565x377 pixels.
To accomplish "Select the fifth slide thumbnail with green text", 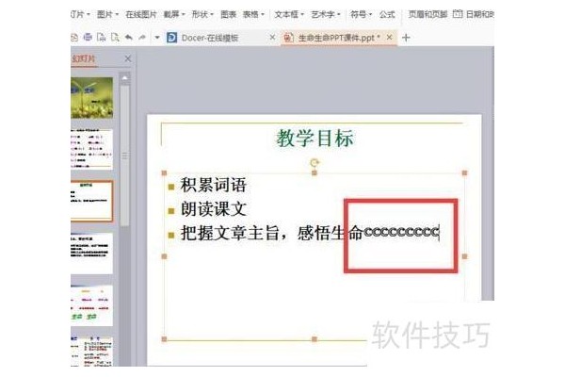I will (92, 305).
